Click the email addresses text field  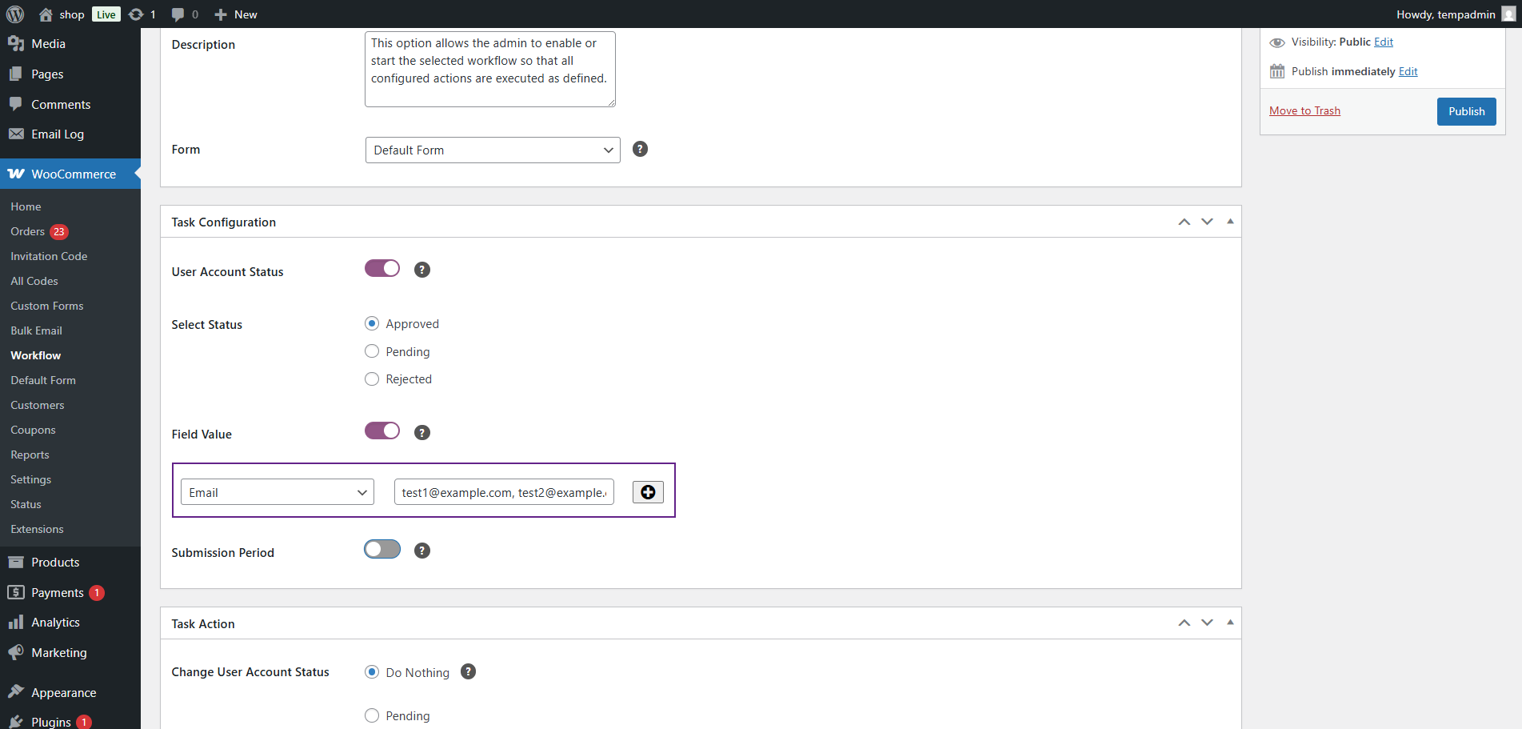(x=504, y=492)
